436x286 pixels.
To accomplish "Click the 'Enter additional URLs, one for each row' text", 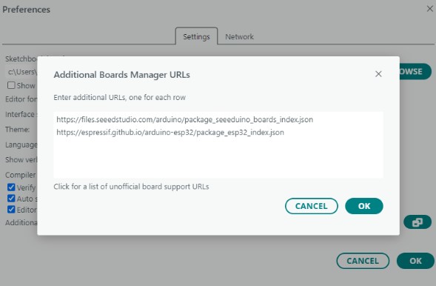I will (120, 98).
